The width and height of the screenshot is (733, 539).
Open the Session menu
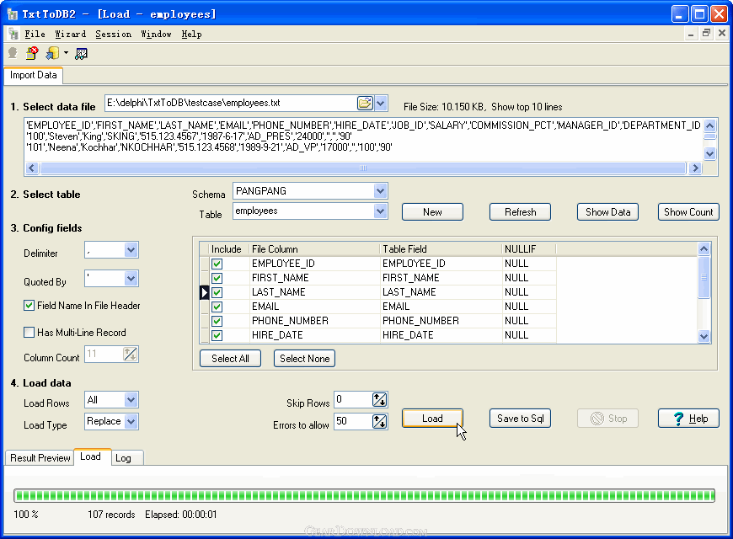tap(113, 35)
